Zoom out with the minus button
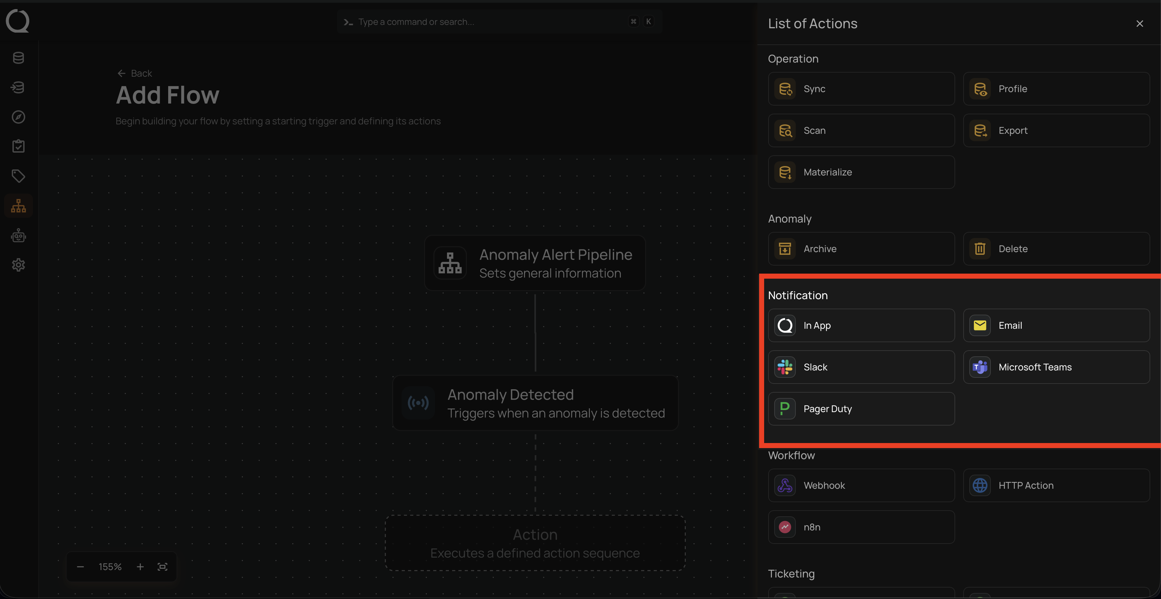The image size is (1161, 599). [x=80, y=567]
